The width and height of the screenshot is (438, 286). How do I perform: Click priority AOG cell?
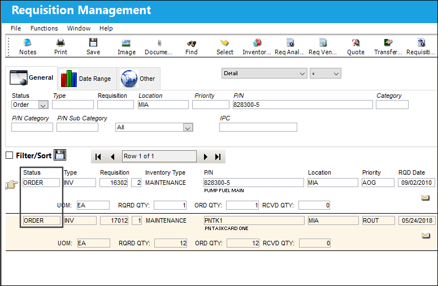pyautogui.click(x=378, y=183)
